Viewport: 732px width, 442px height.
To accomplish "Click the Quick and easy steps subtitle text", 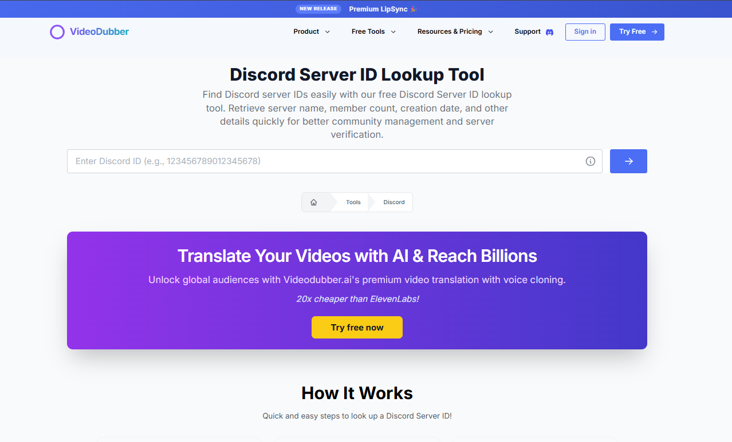I will point(357,416).
